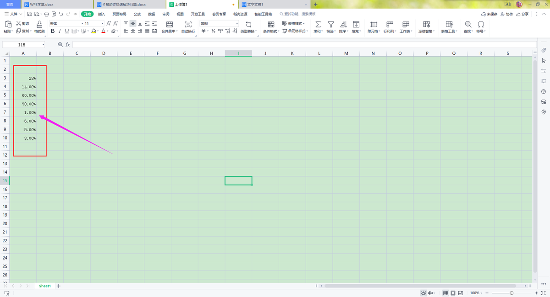Select the Format Painter brush

(x=39, y=24)
